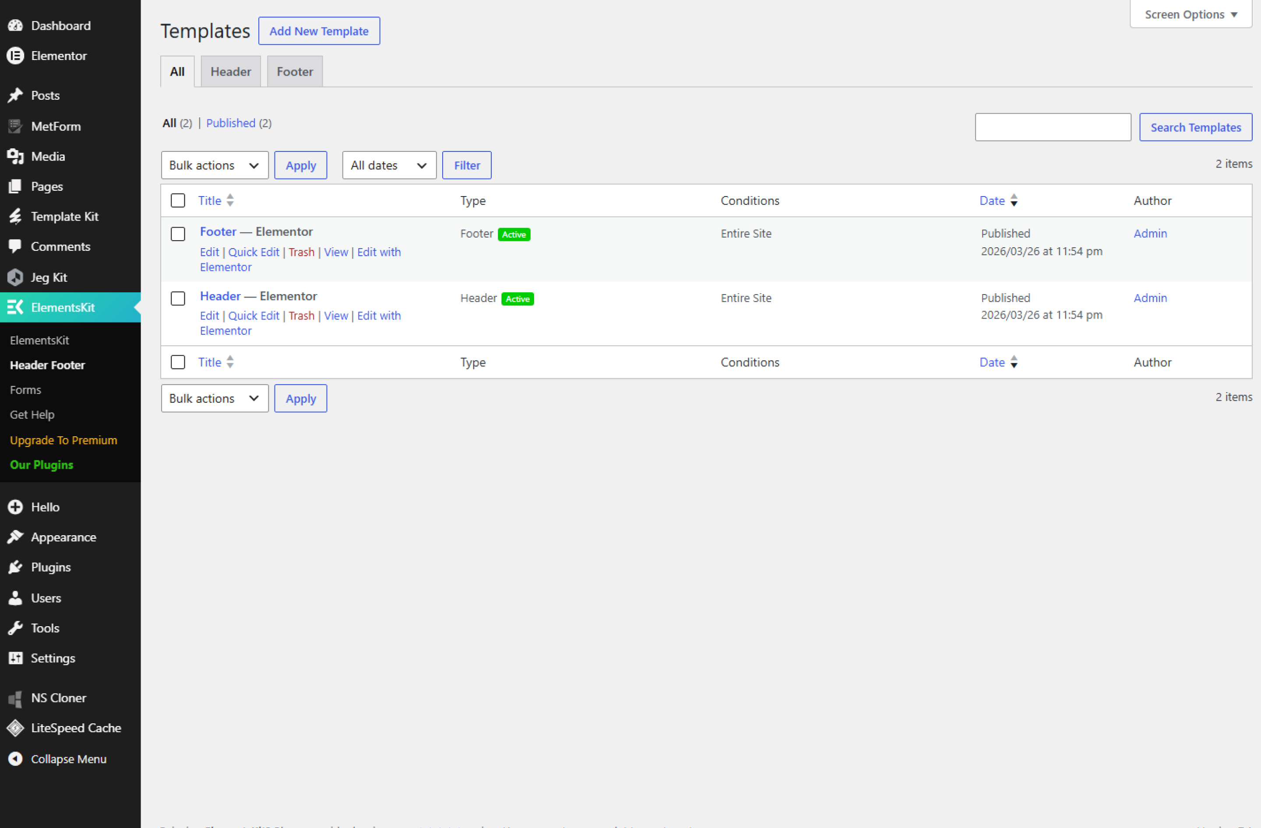The image size is (1261, 828).
Task: Open Media library icon
Action: click(x=15, y=156)
